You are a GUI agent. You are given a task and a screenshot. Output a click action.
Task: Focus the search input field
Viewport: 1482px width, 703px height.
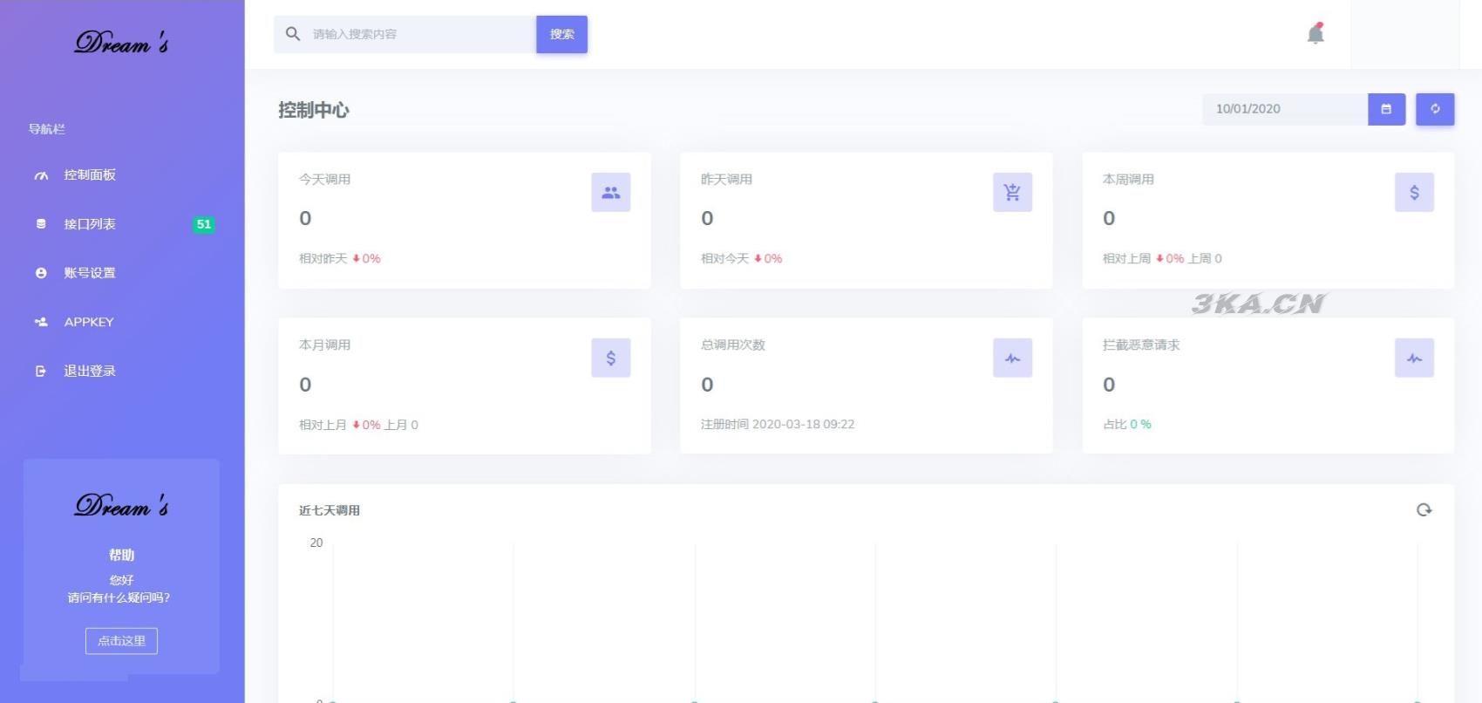pos(418,34)
